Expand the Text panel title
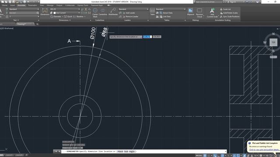This screenshot has width=280, height=157. pos(16,20)
